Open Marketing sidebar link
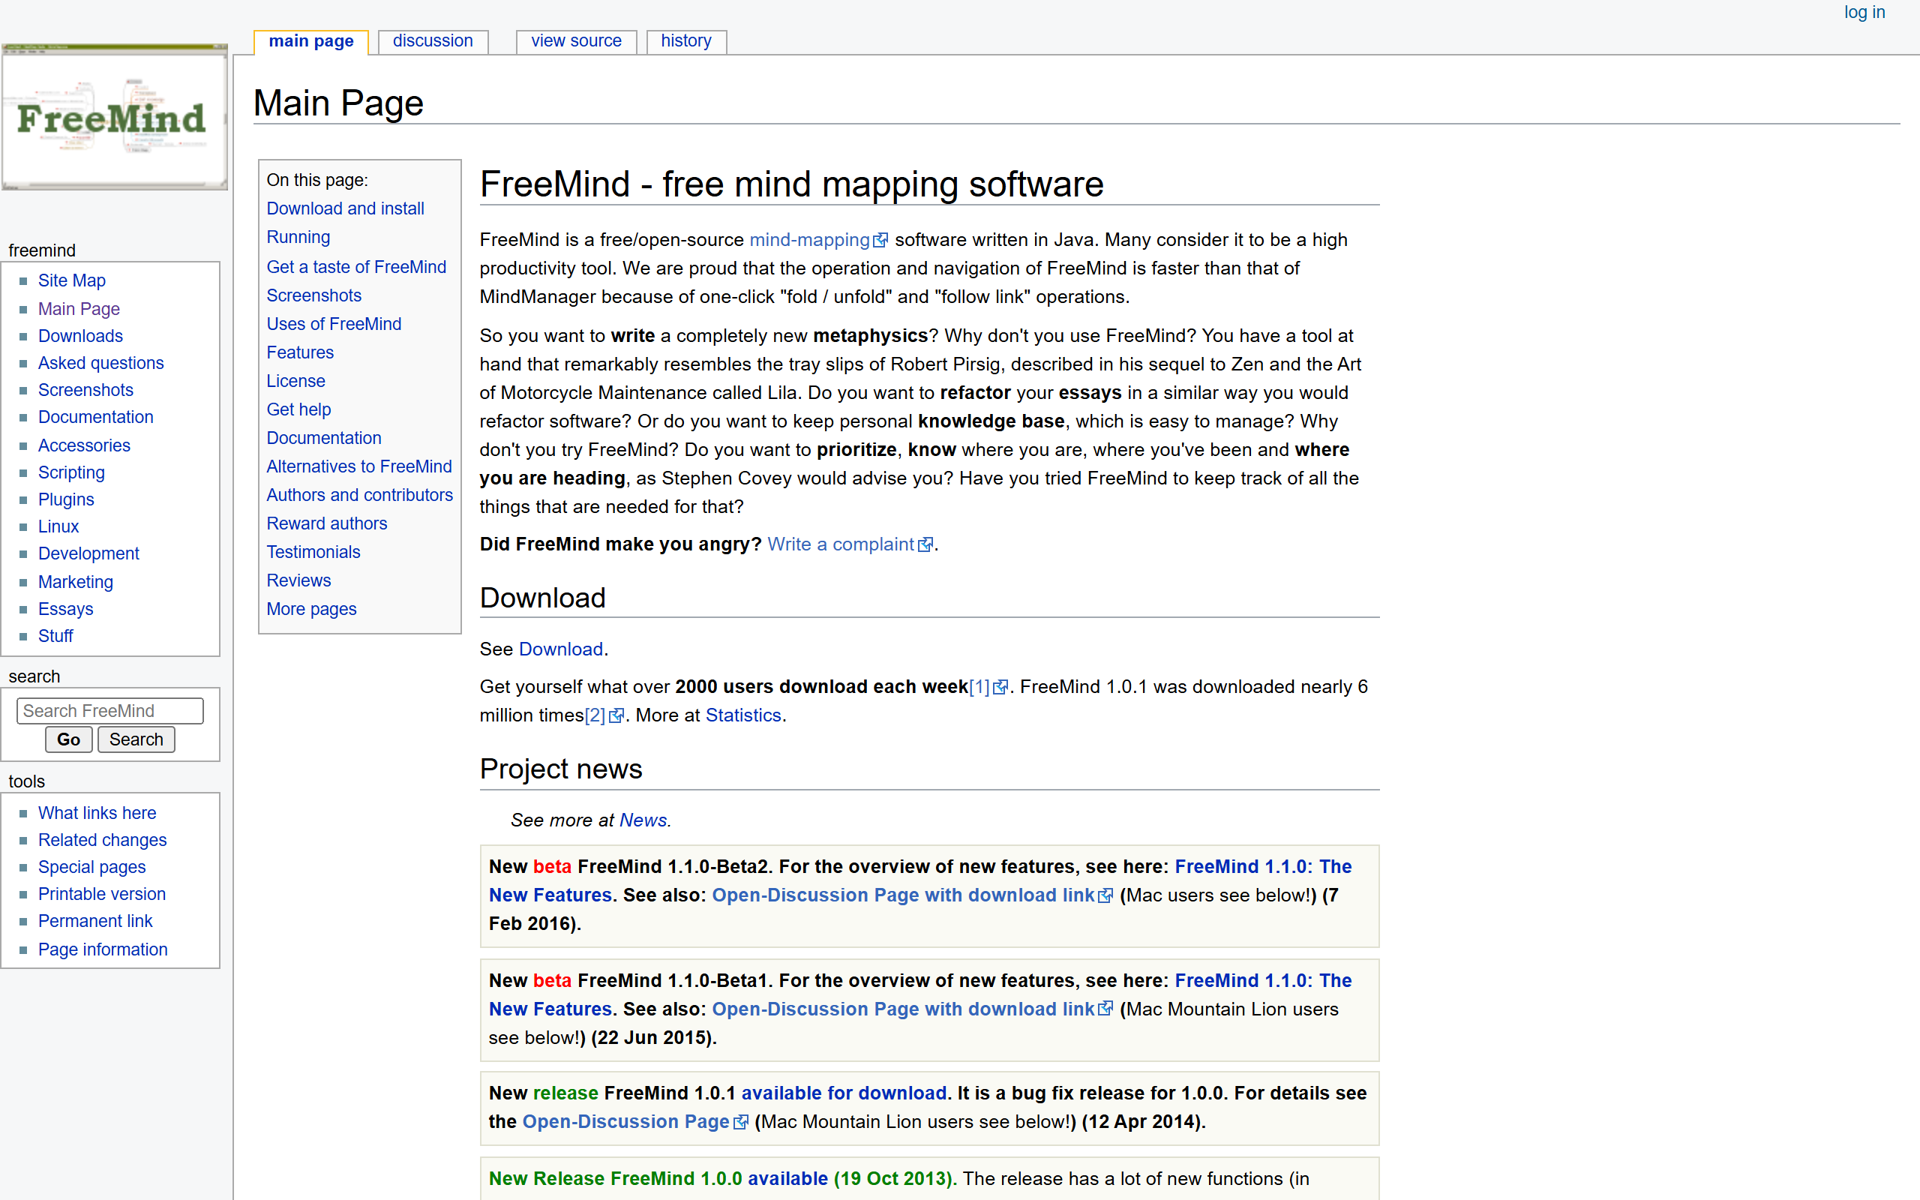Screen dimensions: 1920x1200 pos(75,582)
